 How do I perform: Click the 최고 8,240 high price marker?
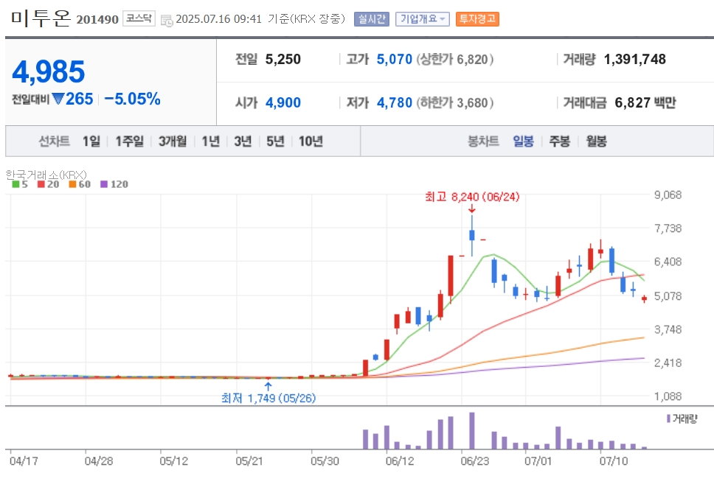472,197
